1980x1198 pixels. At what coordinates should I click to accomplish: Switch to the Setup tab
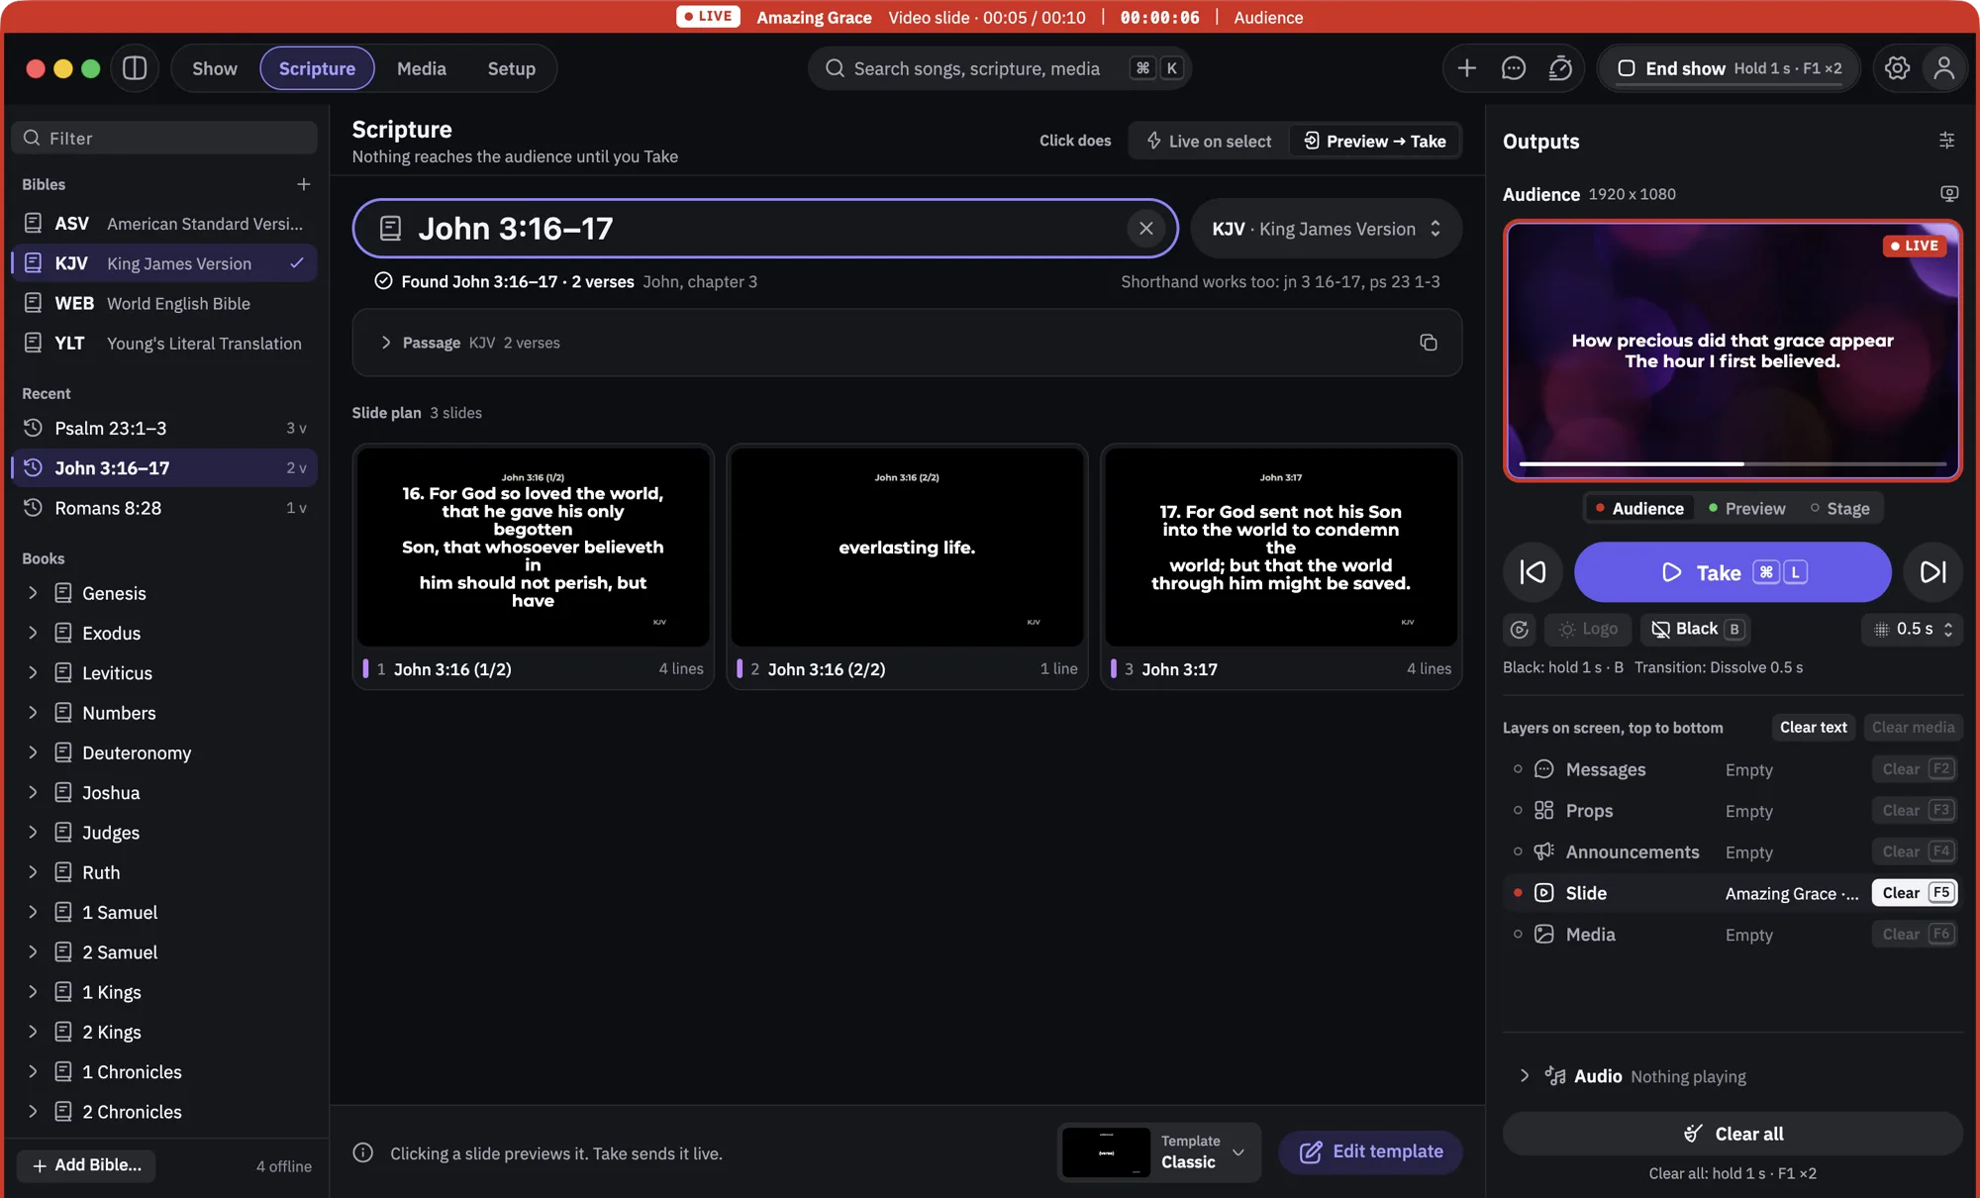[511, 68]
